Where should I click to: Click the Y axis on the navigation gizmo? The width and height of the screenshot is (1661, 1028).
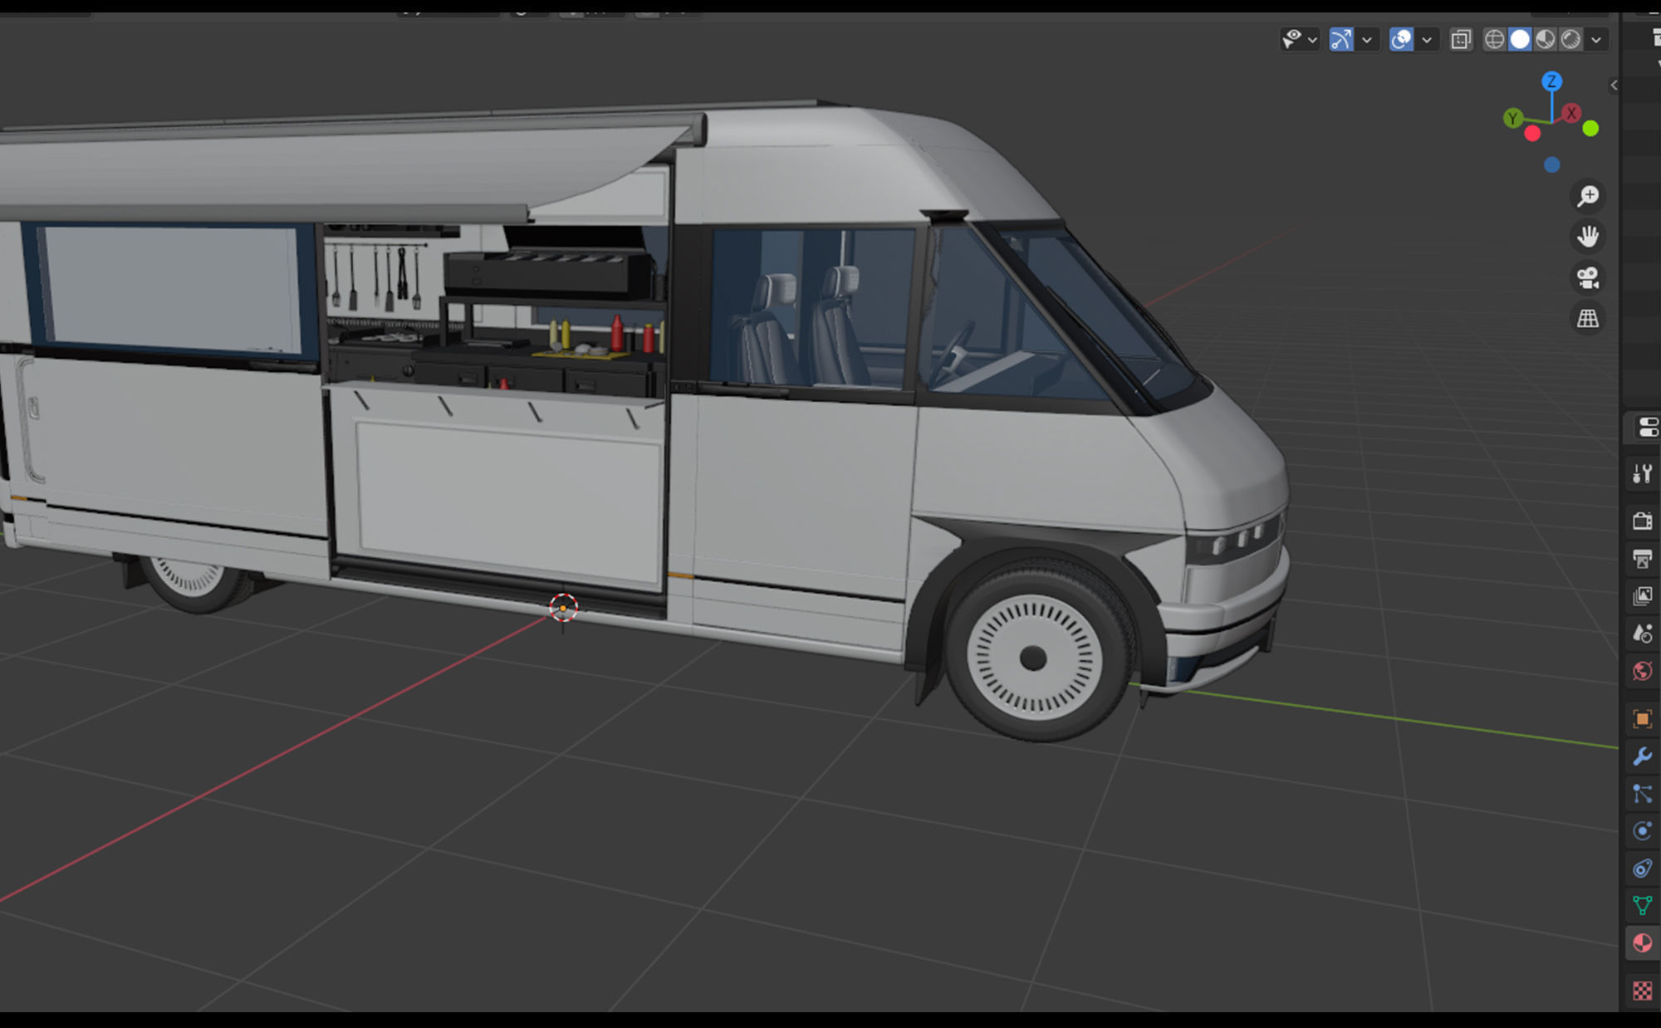[1512, 118]
